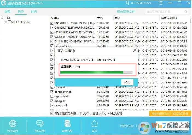Uncheck the coreplay64.dll checkbox
Screen dimensions: 192x135
(x=52, y=92)
